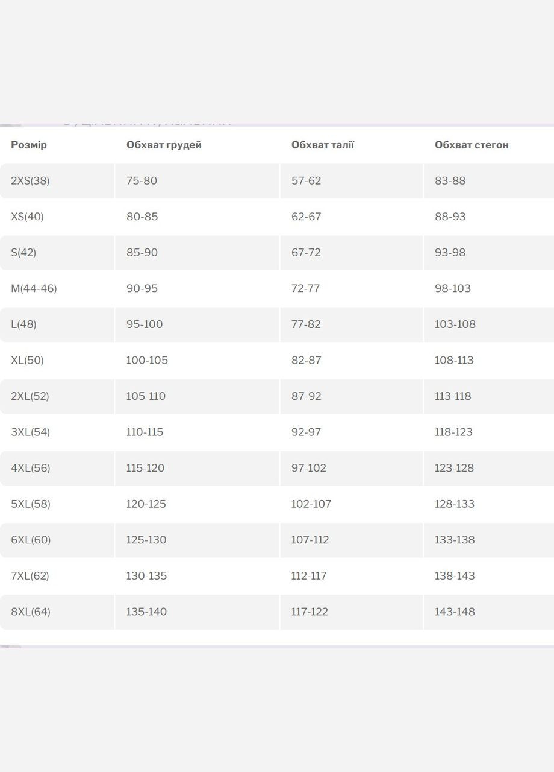Select the S(42) size cell
The height and width of the screenshot is (772, 554).
point(23,252)
